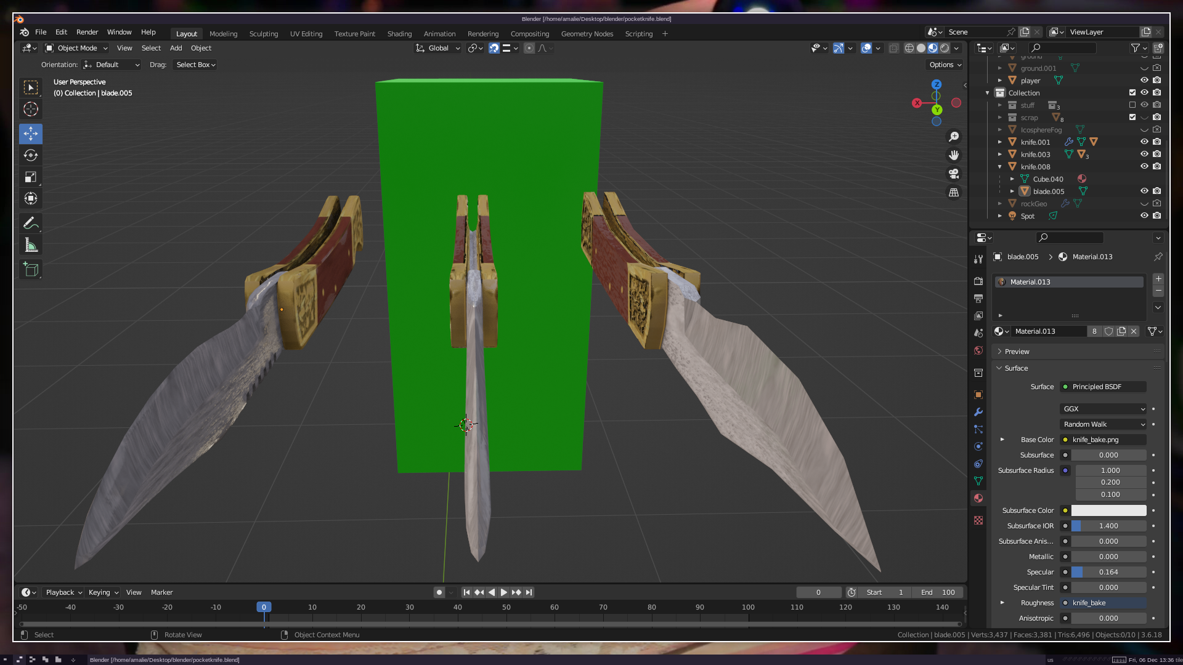Viewport: 1183px width, 665px height.
Task: Activate the Add Cube tool
Action: (31, 269)
